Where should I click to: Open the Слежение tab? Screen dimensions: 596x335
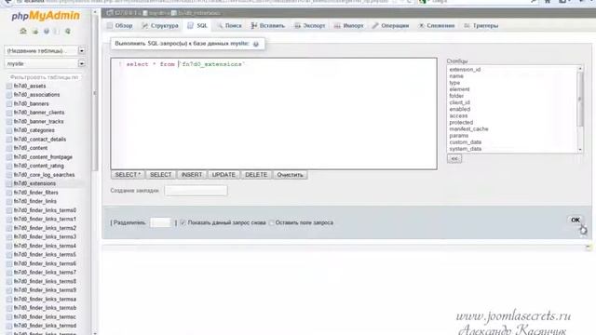pos(437,26)
